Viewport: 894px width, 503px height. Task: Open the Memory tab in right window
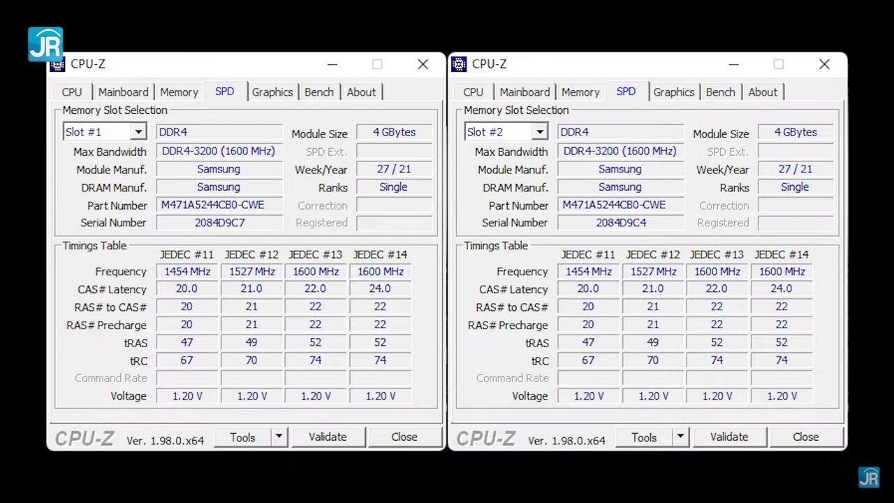(x=580, y=92)
